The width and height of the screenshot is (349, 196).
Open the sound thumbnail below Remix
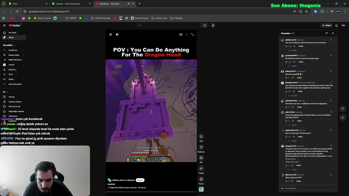pyautogui.click(x=201, y=189)
